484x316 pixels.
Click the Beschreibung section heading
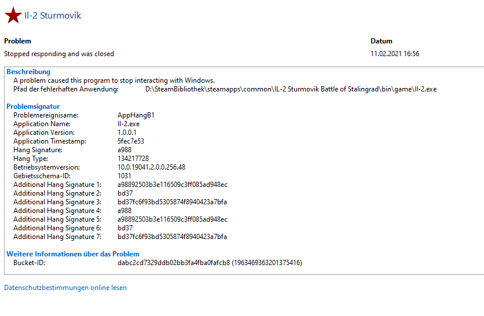(x=28, y=72)
